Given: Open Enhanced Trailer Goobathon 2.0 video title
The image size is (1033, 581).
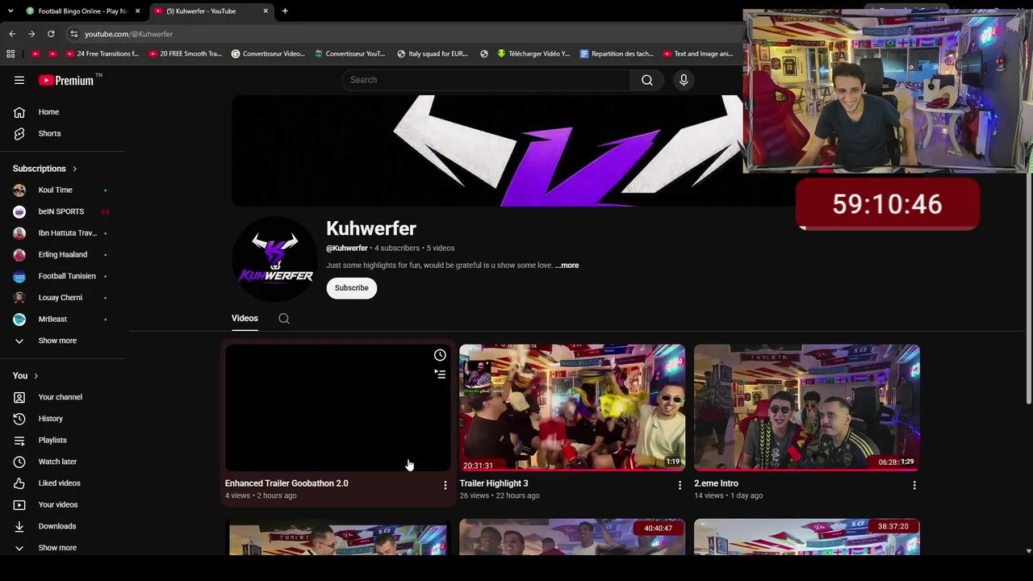Looking at the screenshot, I should tap(286, 483).
